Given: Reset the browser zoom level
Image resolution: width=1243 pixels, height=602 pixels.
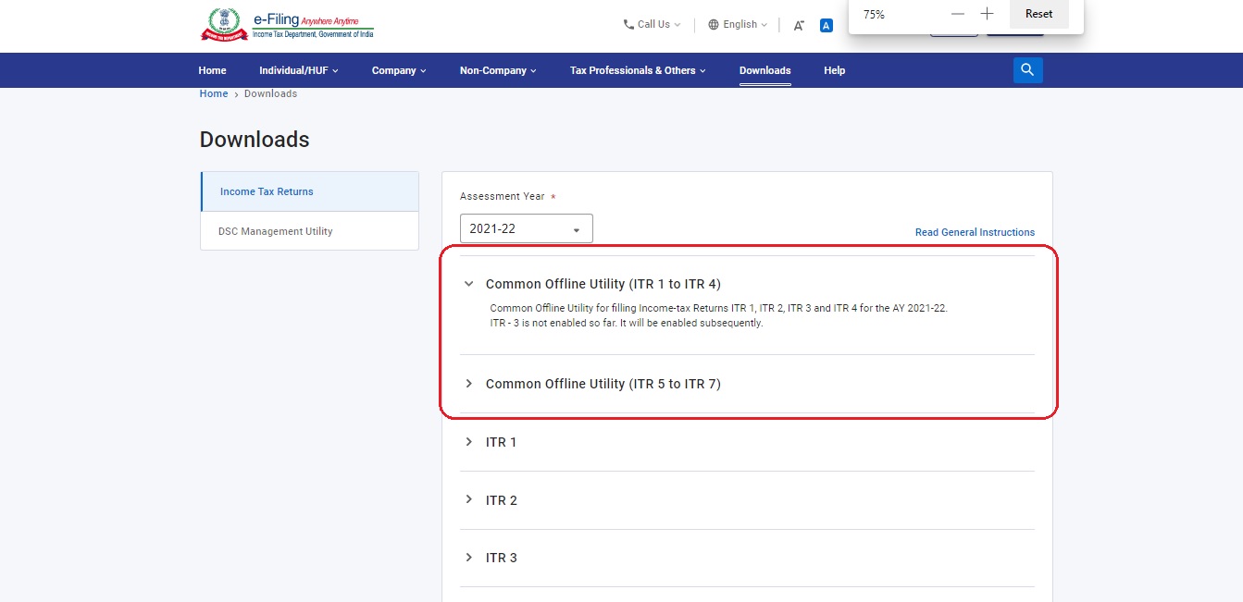Looking at the screenshot, I should pos(1038,14).
